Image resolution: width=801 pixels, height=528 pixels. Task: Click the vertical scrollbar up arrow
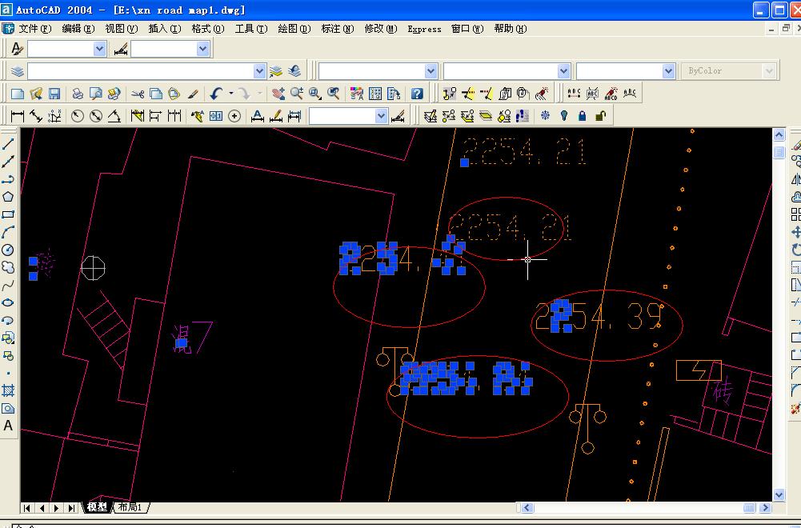click(779, 135)
